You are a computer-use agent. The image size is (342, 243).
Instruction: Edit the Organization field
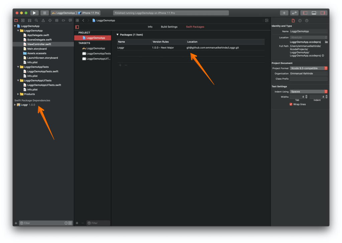coord(308,73)
